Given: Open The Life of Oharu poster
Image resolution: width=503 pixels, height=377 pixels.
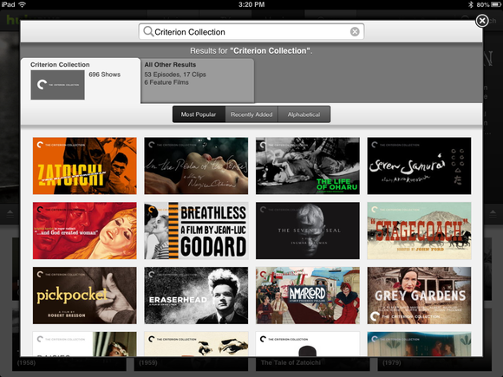Looking at the screenshot, I should [x=308, y=166].
